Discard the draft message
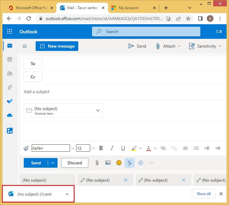Screen dimensions: 229x205 75,163
